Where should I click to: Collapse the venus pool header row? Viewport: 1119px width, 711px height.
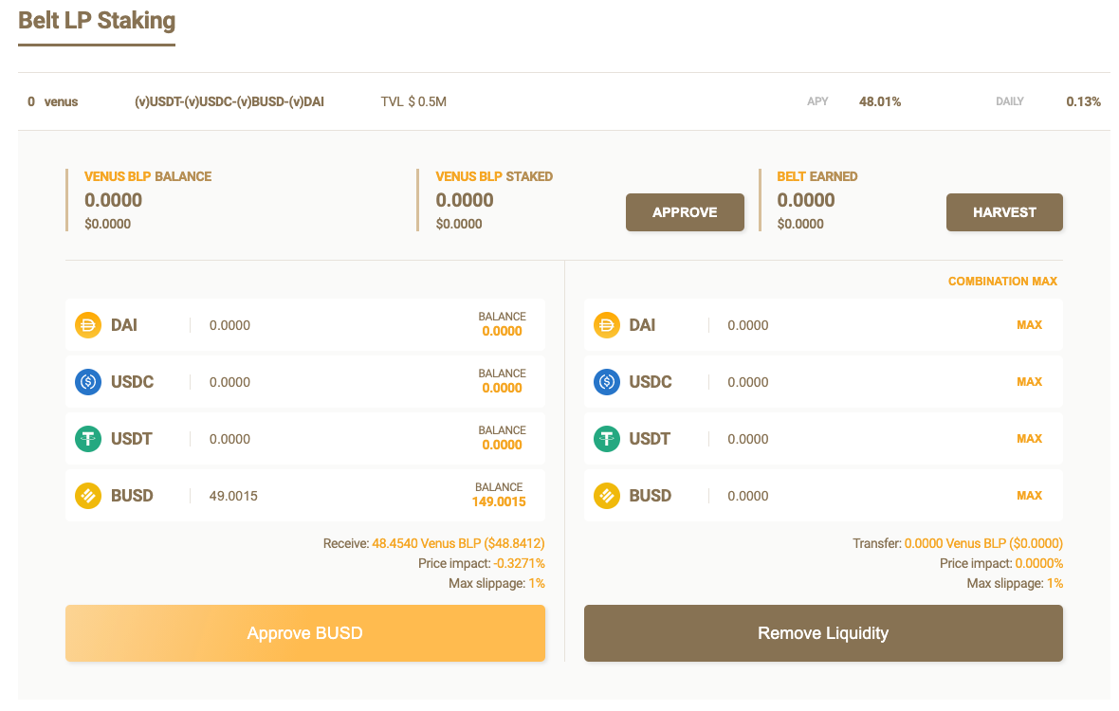tap(559, 101)
